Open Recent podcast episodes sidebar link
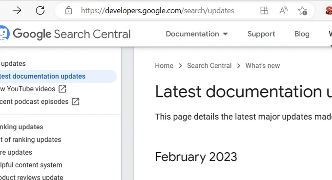 point(34,102)
